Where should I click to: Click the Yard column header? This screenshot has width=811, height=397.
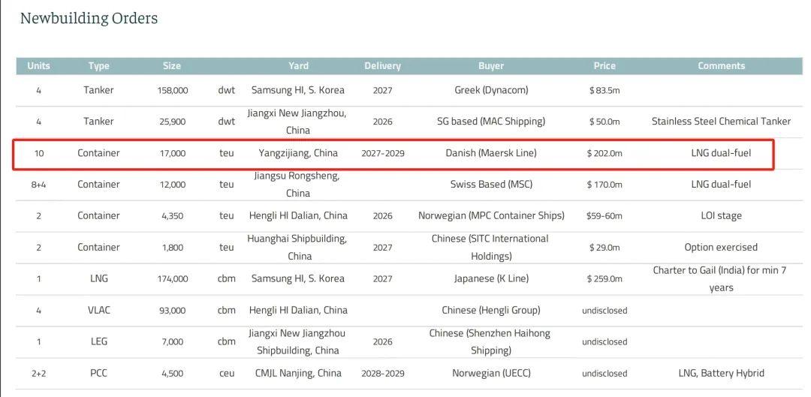(x=298, y=66)
